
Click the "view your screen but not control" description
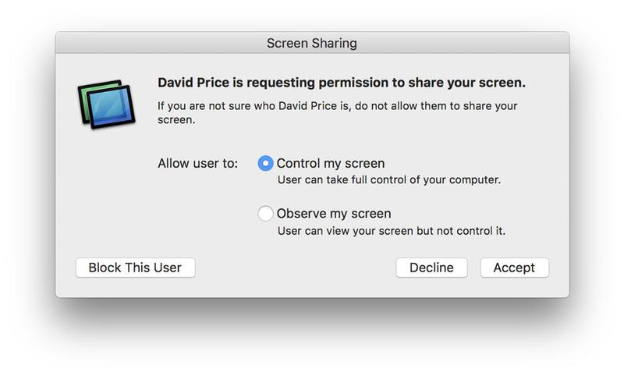[x=392, y=231]
